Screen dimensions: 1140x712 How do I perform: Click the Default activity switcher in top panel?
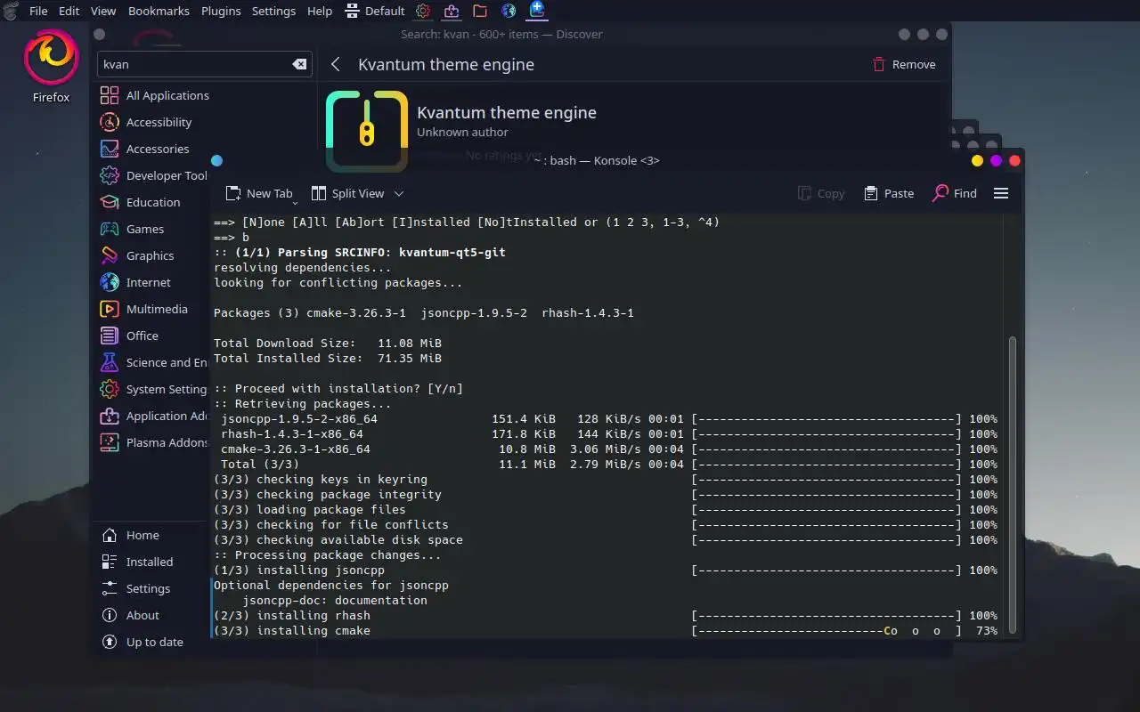pyautogui.click(x=375, y=11)
